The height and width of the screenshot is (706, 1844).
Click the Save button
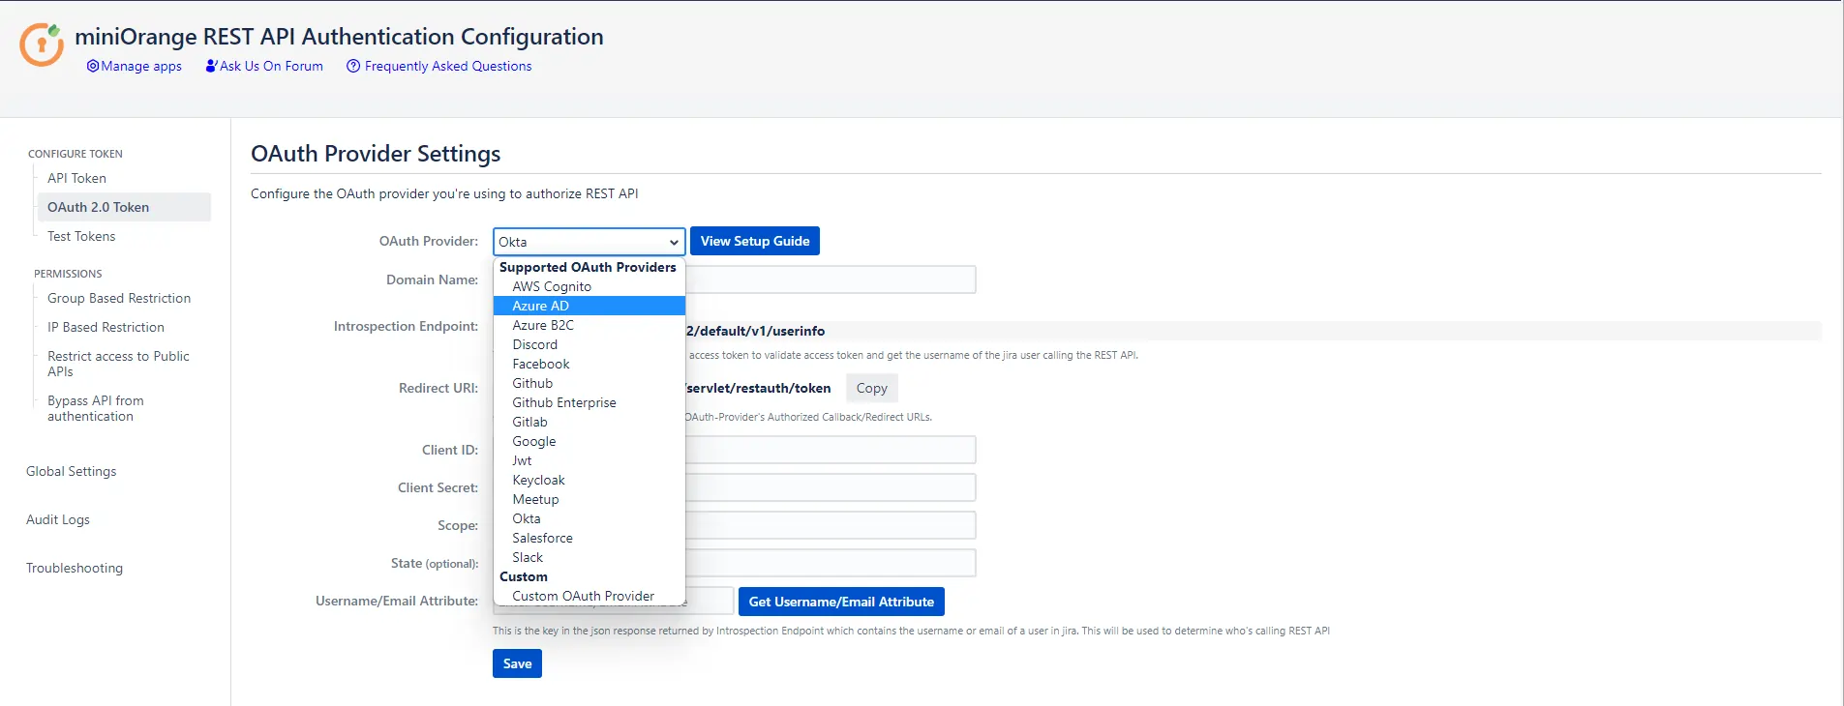point(517,663)
